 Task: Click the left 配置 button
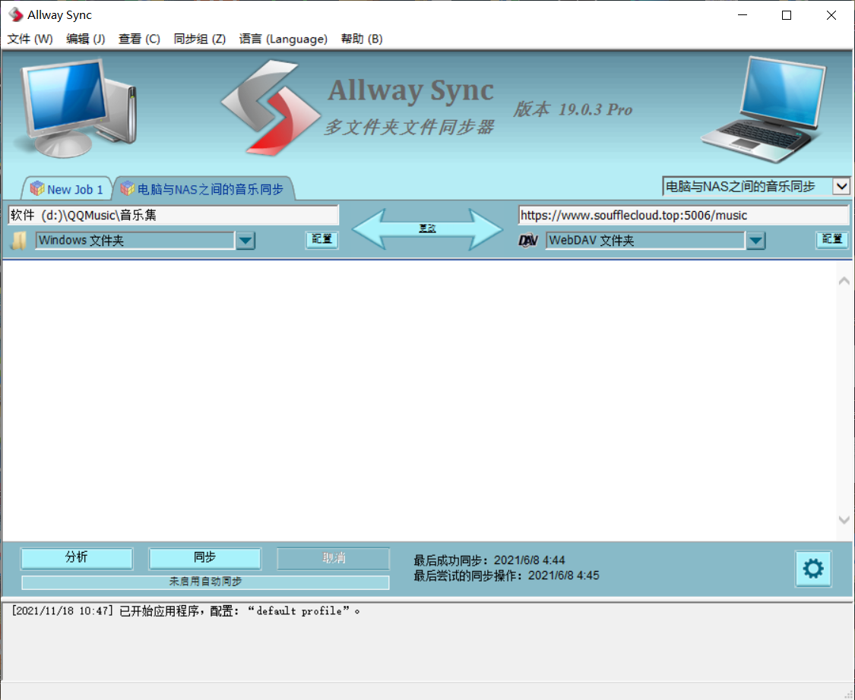pos(321,240)
